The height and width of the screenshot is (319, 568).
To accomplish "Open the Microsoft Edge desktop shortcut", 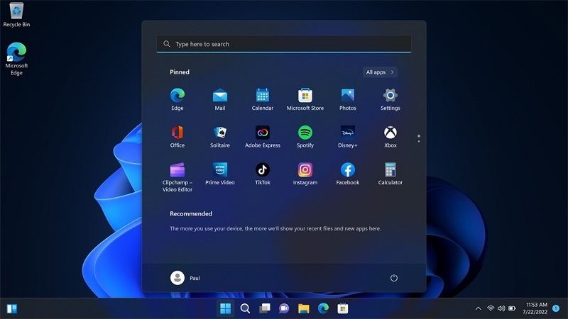I will click(x=16, y=59).
